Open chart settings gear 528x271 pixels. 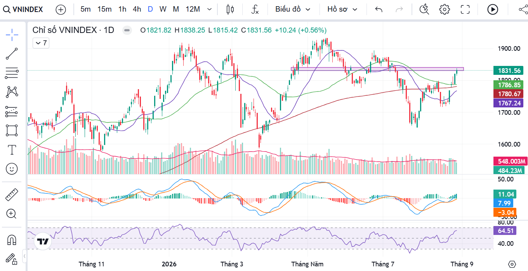click(x=445, y=9)
